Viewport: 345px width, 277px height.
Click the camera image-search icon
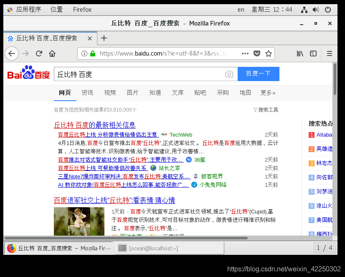[229, 74]
